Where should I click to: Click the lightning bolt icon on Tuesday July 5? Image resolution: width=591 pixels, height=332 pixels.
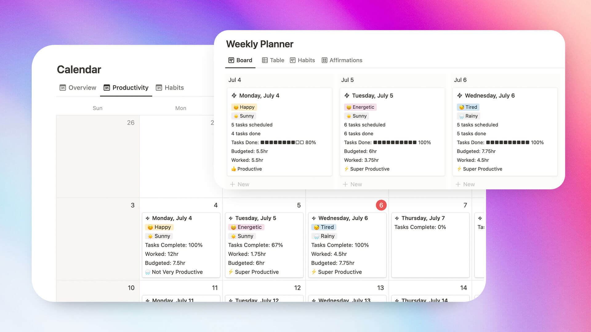[x=347, y=95]
